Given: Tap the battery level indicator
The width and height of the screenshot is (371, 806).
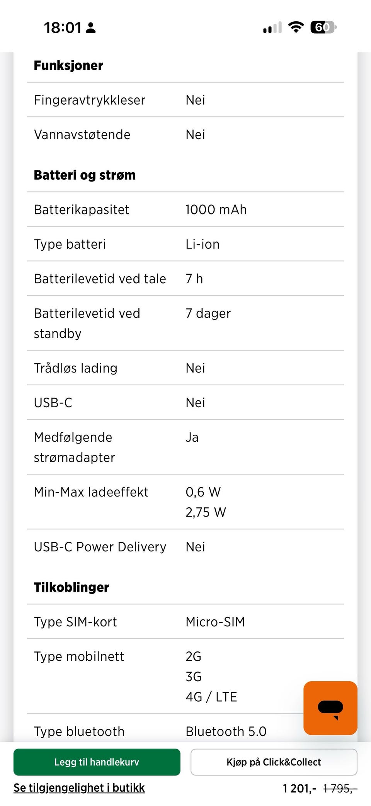Looking at the screenshot, I should 323,27.
